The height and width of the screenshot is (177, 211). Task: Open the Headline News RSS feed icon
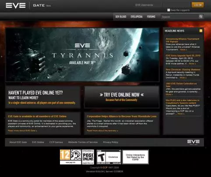(x=201, y=31)
